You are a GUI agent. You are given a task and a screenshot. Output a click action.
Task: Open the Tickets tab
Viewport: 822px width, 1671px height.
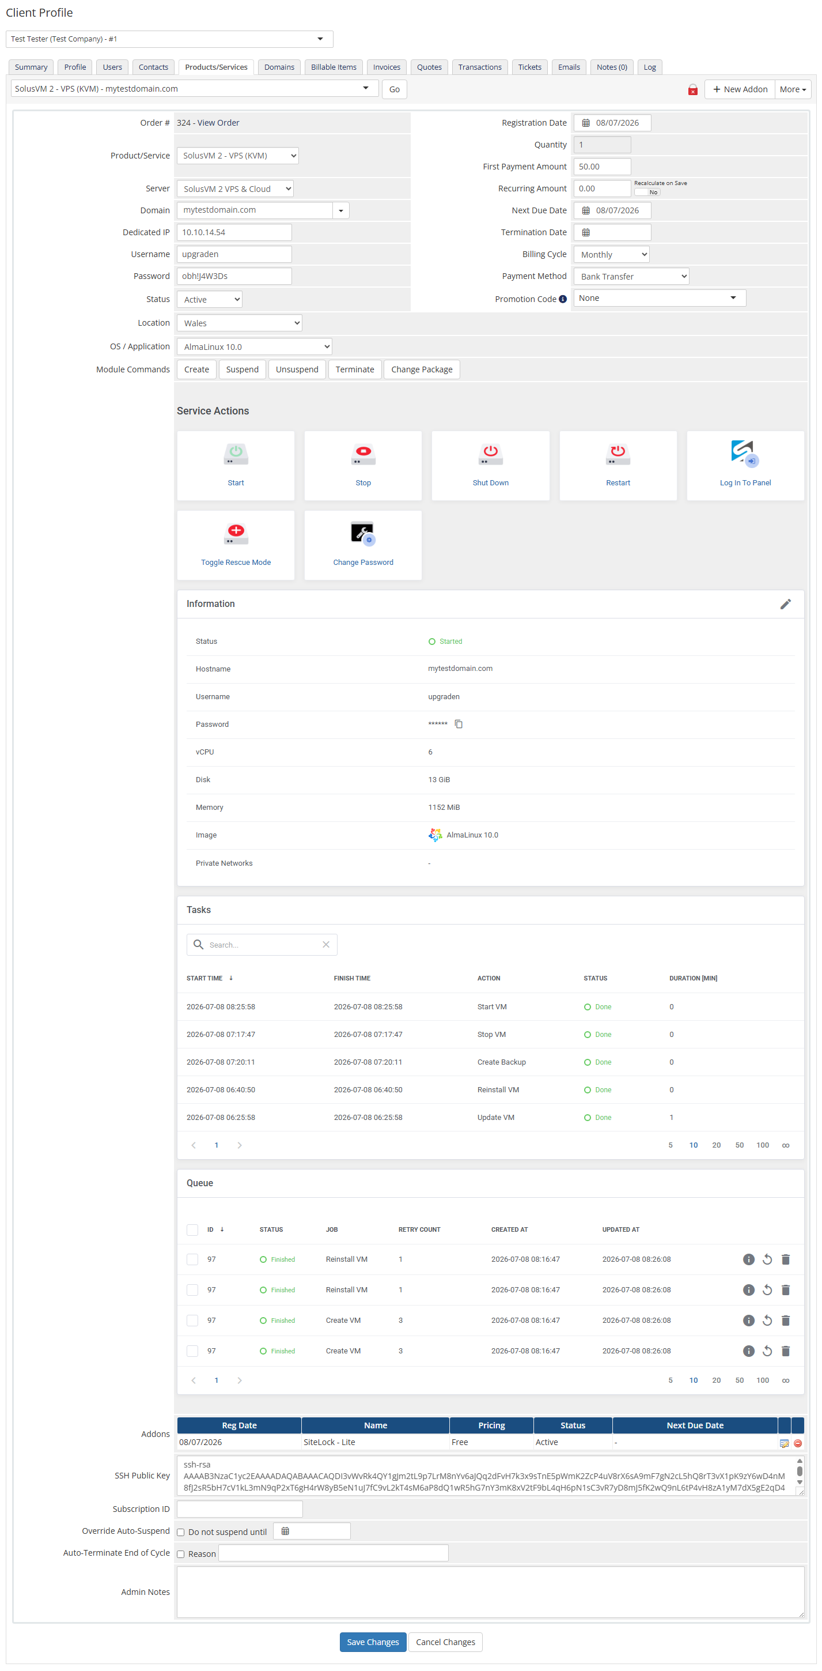coord(529,67)
